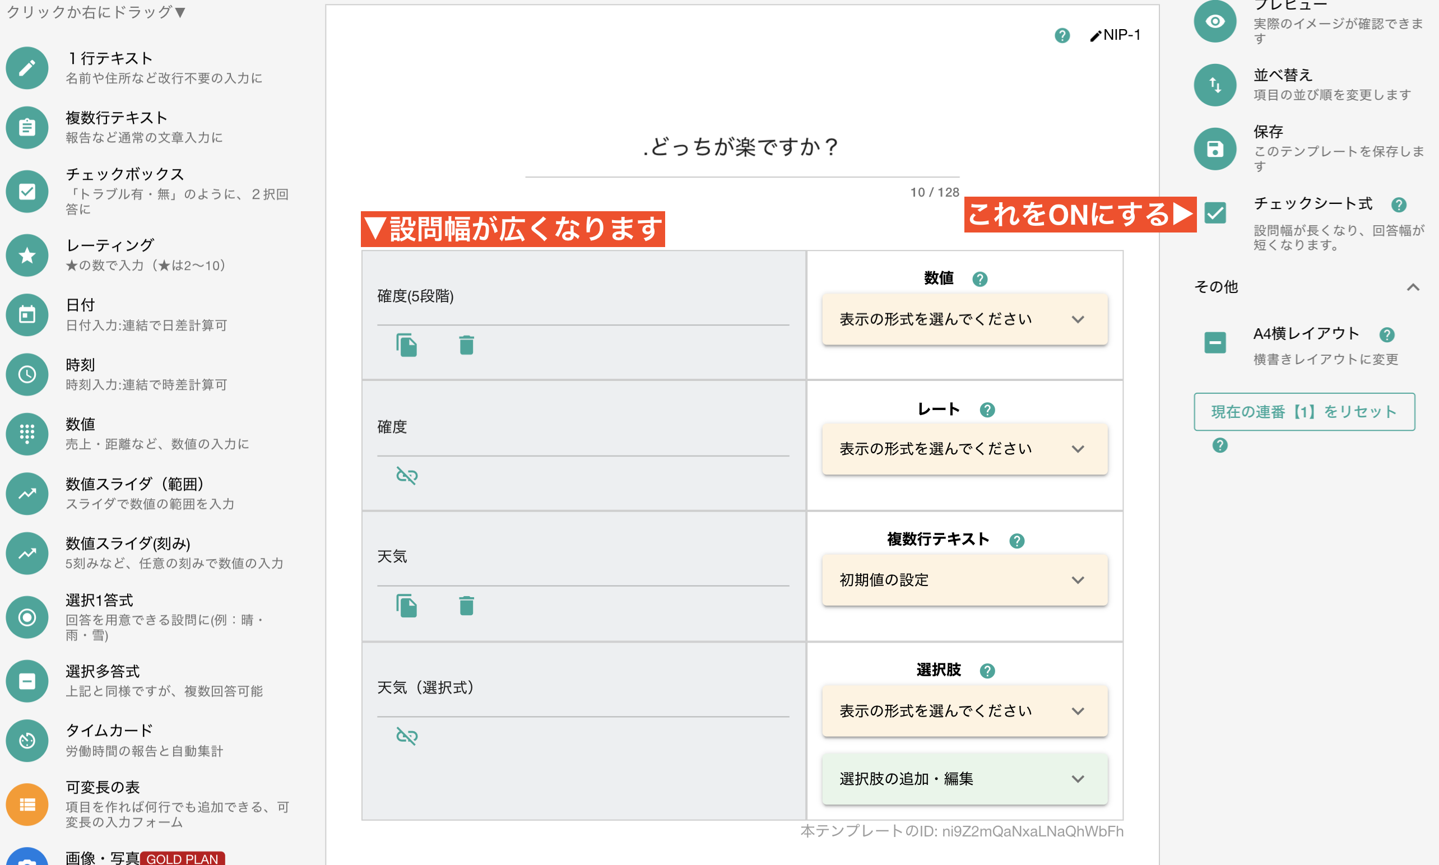
Task: Toggle the チェックシート式 checkbox
Action: [x=1215, y=213]
